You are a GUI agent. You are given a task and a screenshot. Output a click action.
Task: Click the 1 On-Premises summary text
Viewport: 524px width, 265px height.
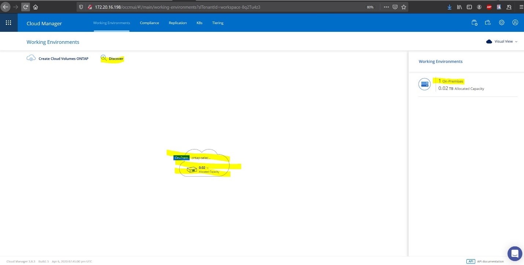[x=451, y=81]
